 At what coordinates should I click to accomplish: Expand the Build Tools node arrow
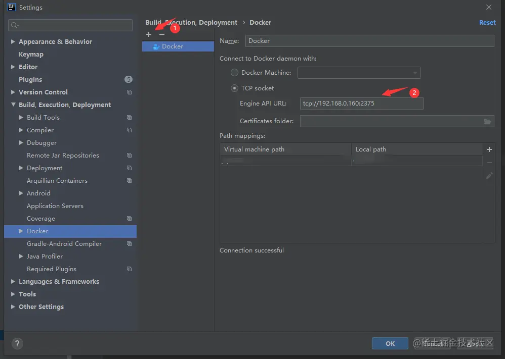[x=21, y=117]
